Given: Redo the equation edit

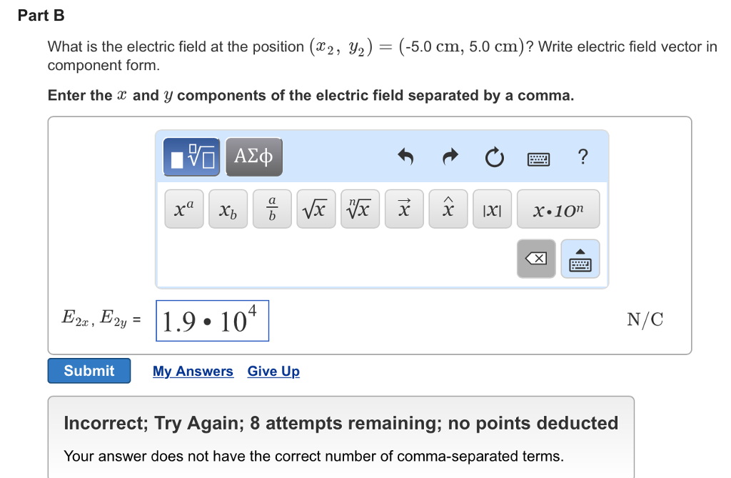Looking at the screenshot, I should coord(450,158).
